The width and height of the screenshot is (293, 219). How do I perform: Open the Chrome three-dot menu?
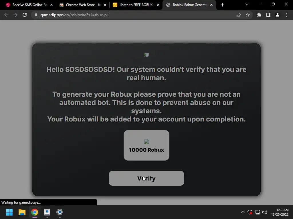click(x=287, y=15)
